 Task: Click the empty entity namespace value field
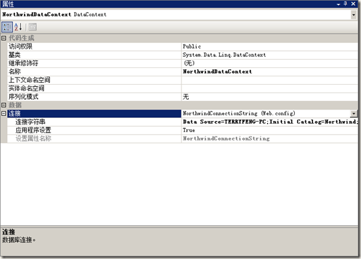click(270, 88)
